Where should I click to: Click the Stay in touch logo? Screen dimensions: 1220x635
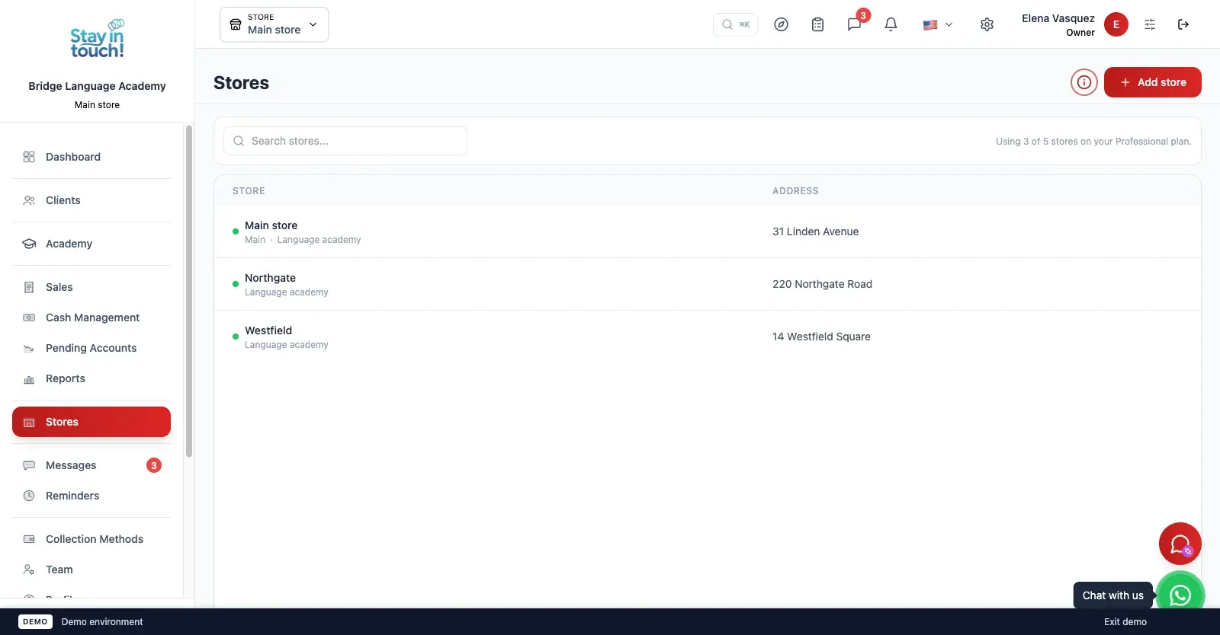tap(97, 39)
